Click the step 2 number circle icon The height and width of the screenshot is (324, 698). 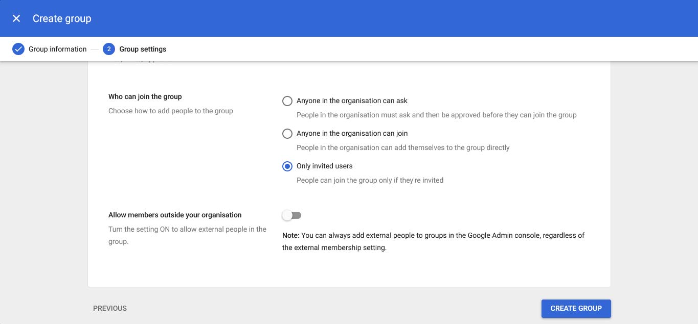click(x=108, y=49)
